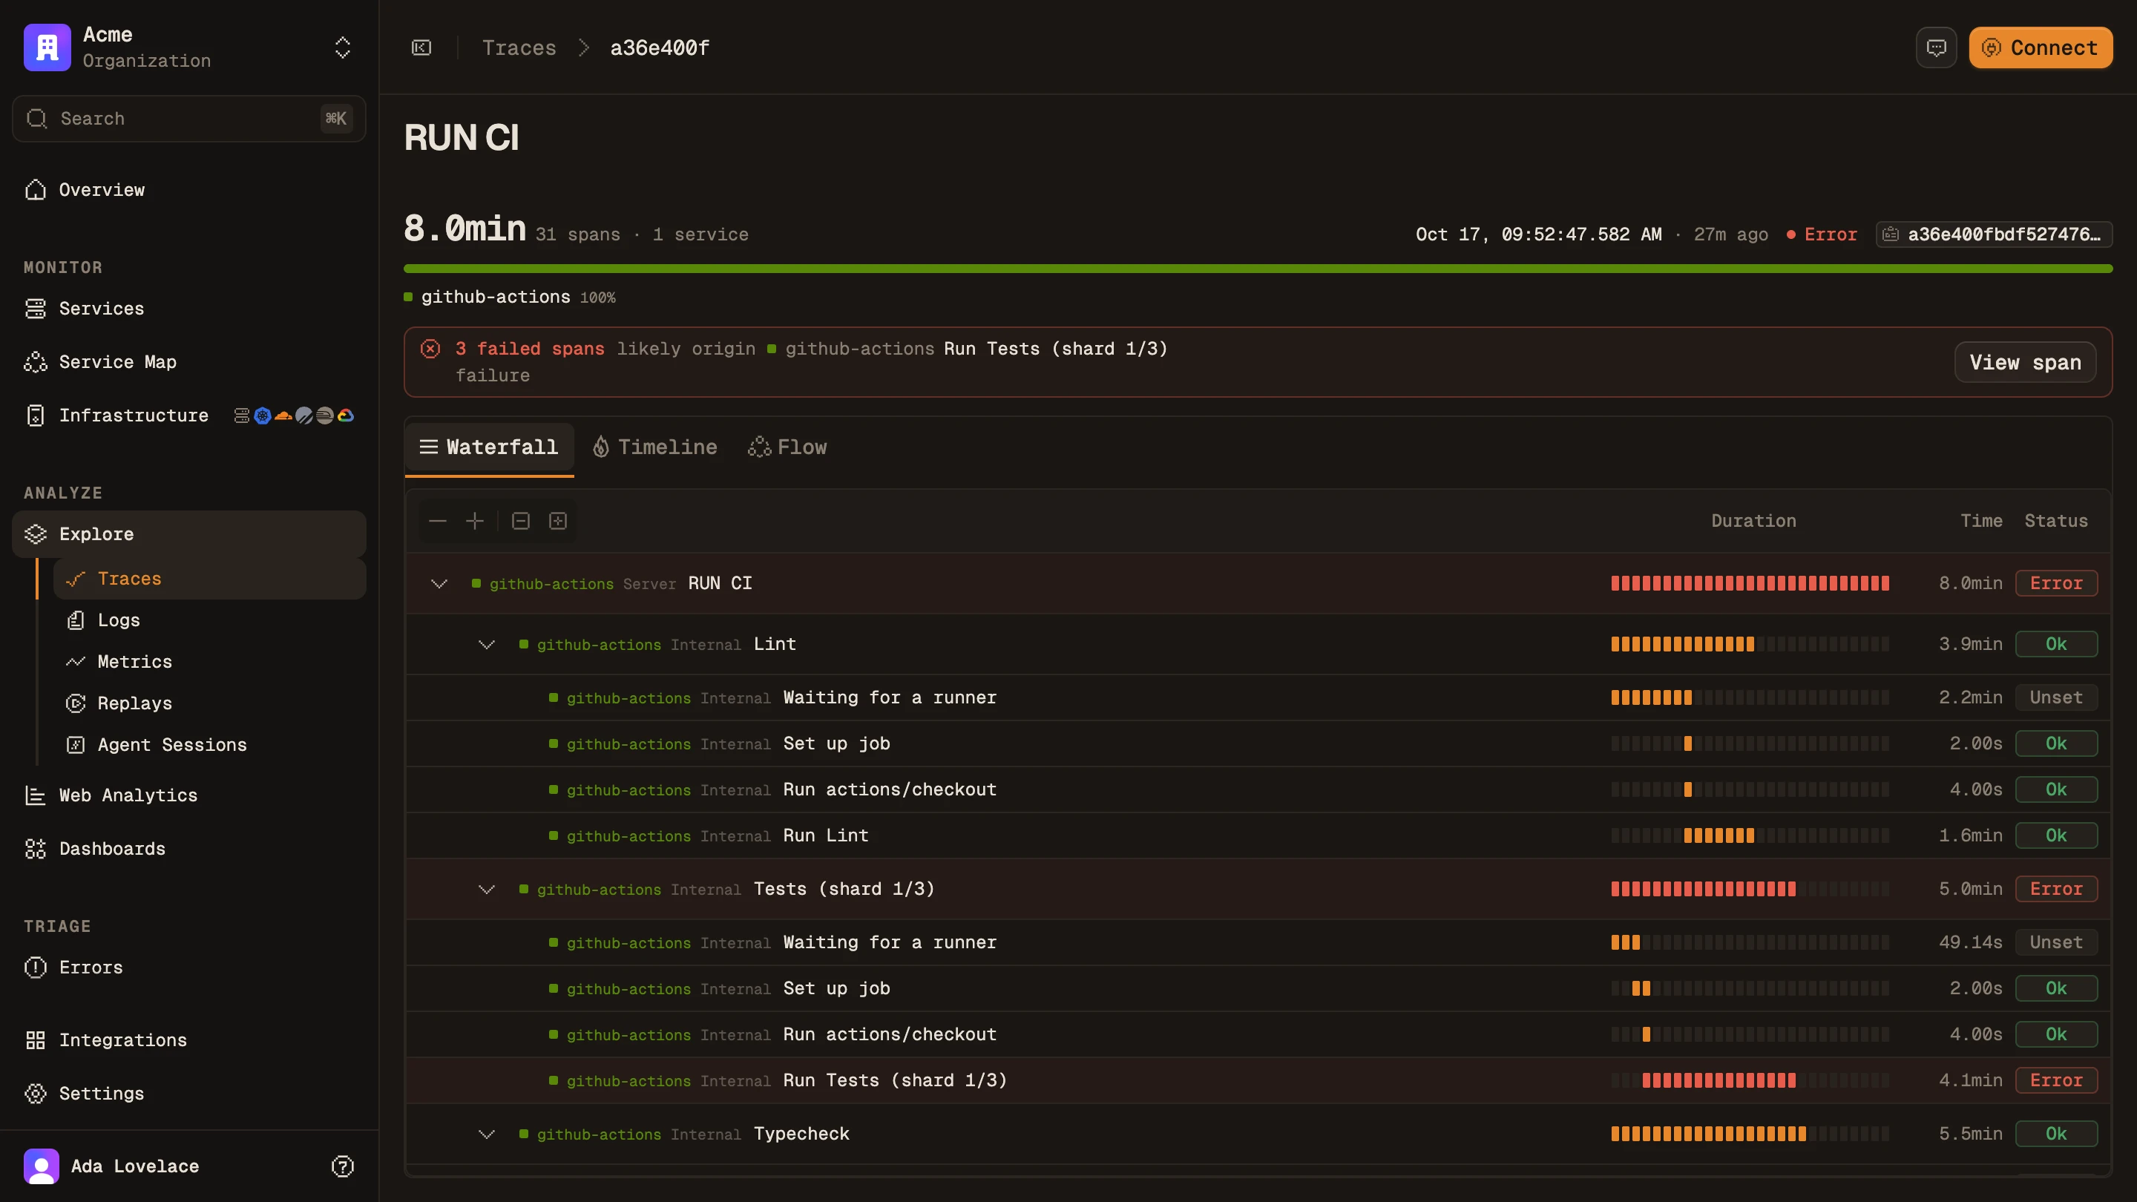Click the Time column header
The image size is (2137, 1202).
[1981, 521]
